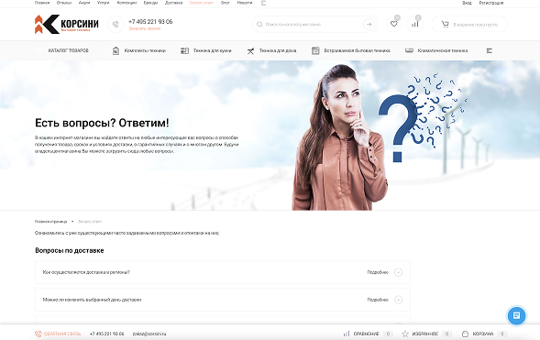
Task: Open the Доставка menu item
Action: [x=173, y=3]
